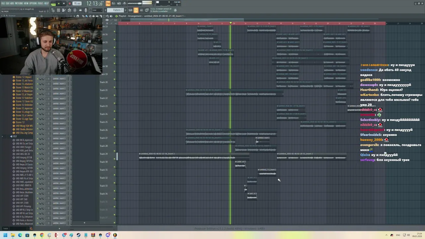Image resolution: width=425 pixels, height=239 pixels.
Task: Toggle the Song/Pattern mode button
Action: 53,4
